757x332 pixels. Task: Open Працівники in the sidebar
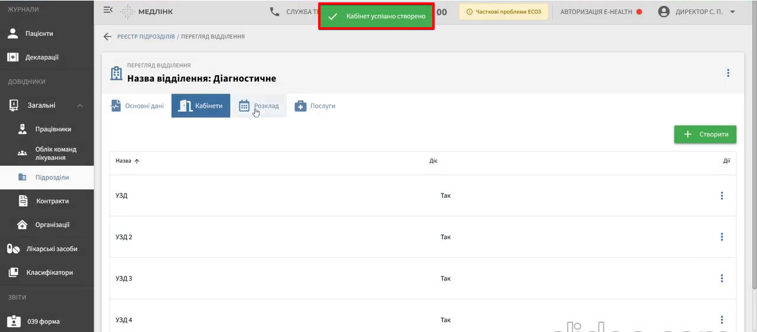pos(47,129)
